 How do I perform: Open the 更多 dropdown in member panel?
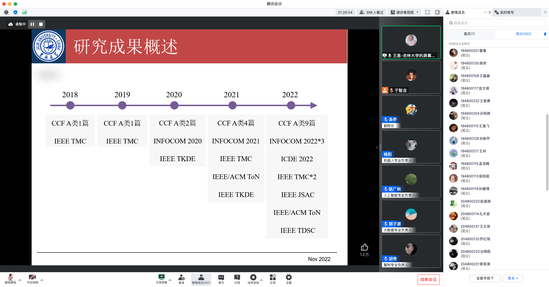[513, 278]
